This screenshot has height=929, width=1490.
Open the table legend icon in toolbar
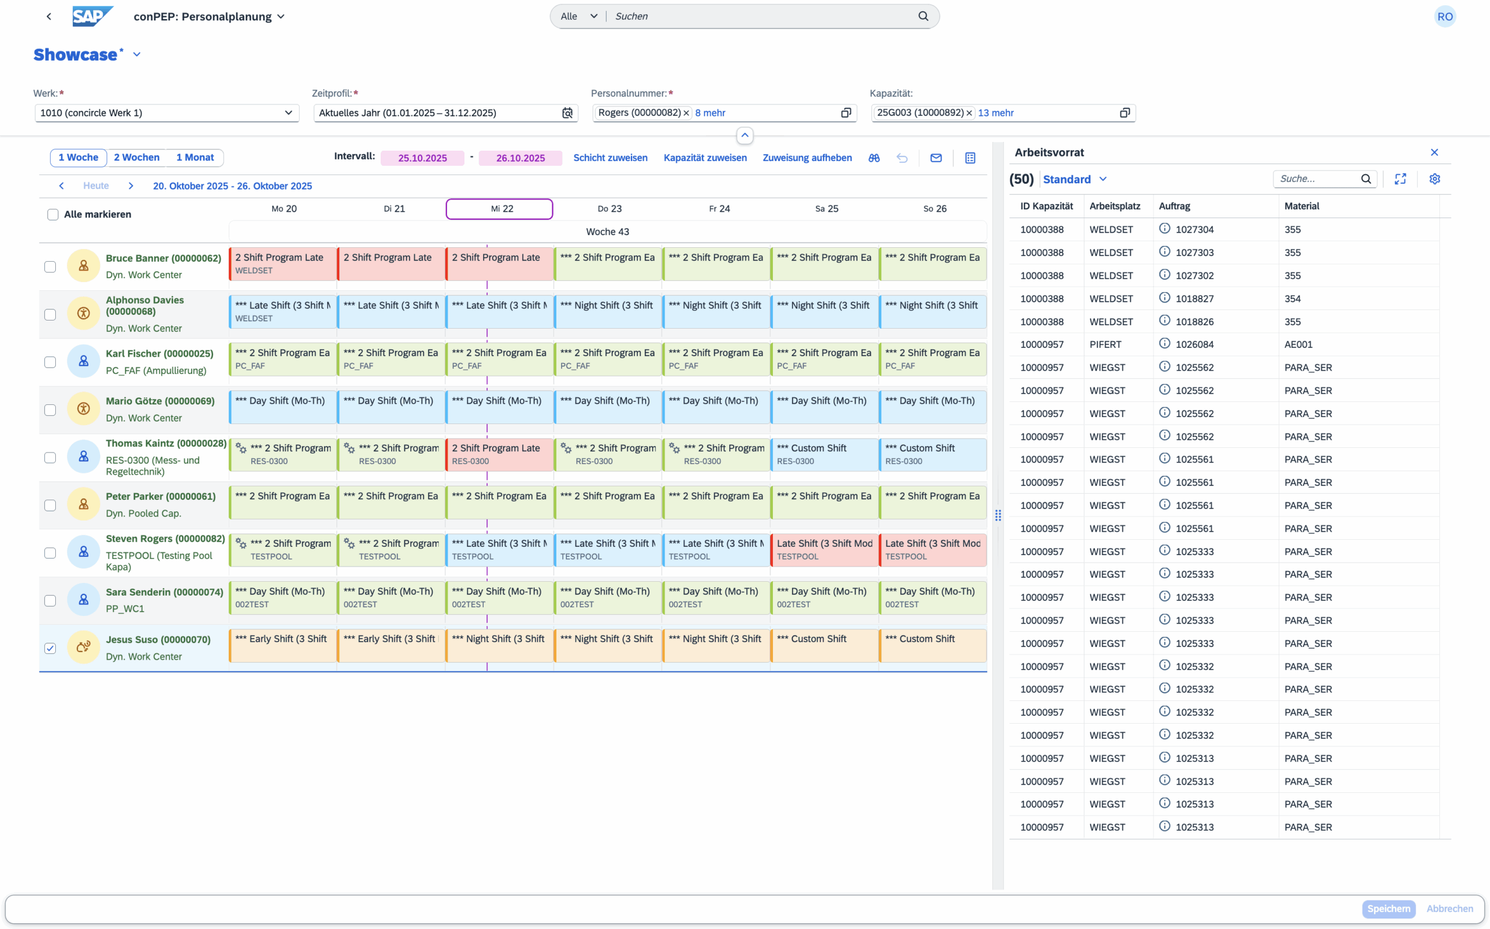click(x=970, y=158)
